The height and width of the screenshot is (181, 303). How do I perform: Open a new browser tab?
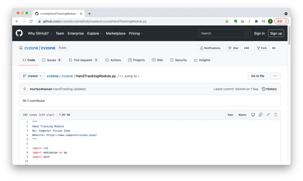click(89, 14)
